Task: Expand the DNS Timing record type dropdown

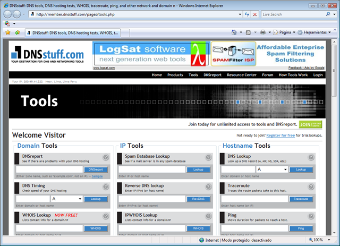Action: coord(66,199)
